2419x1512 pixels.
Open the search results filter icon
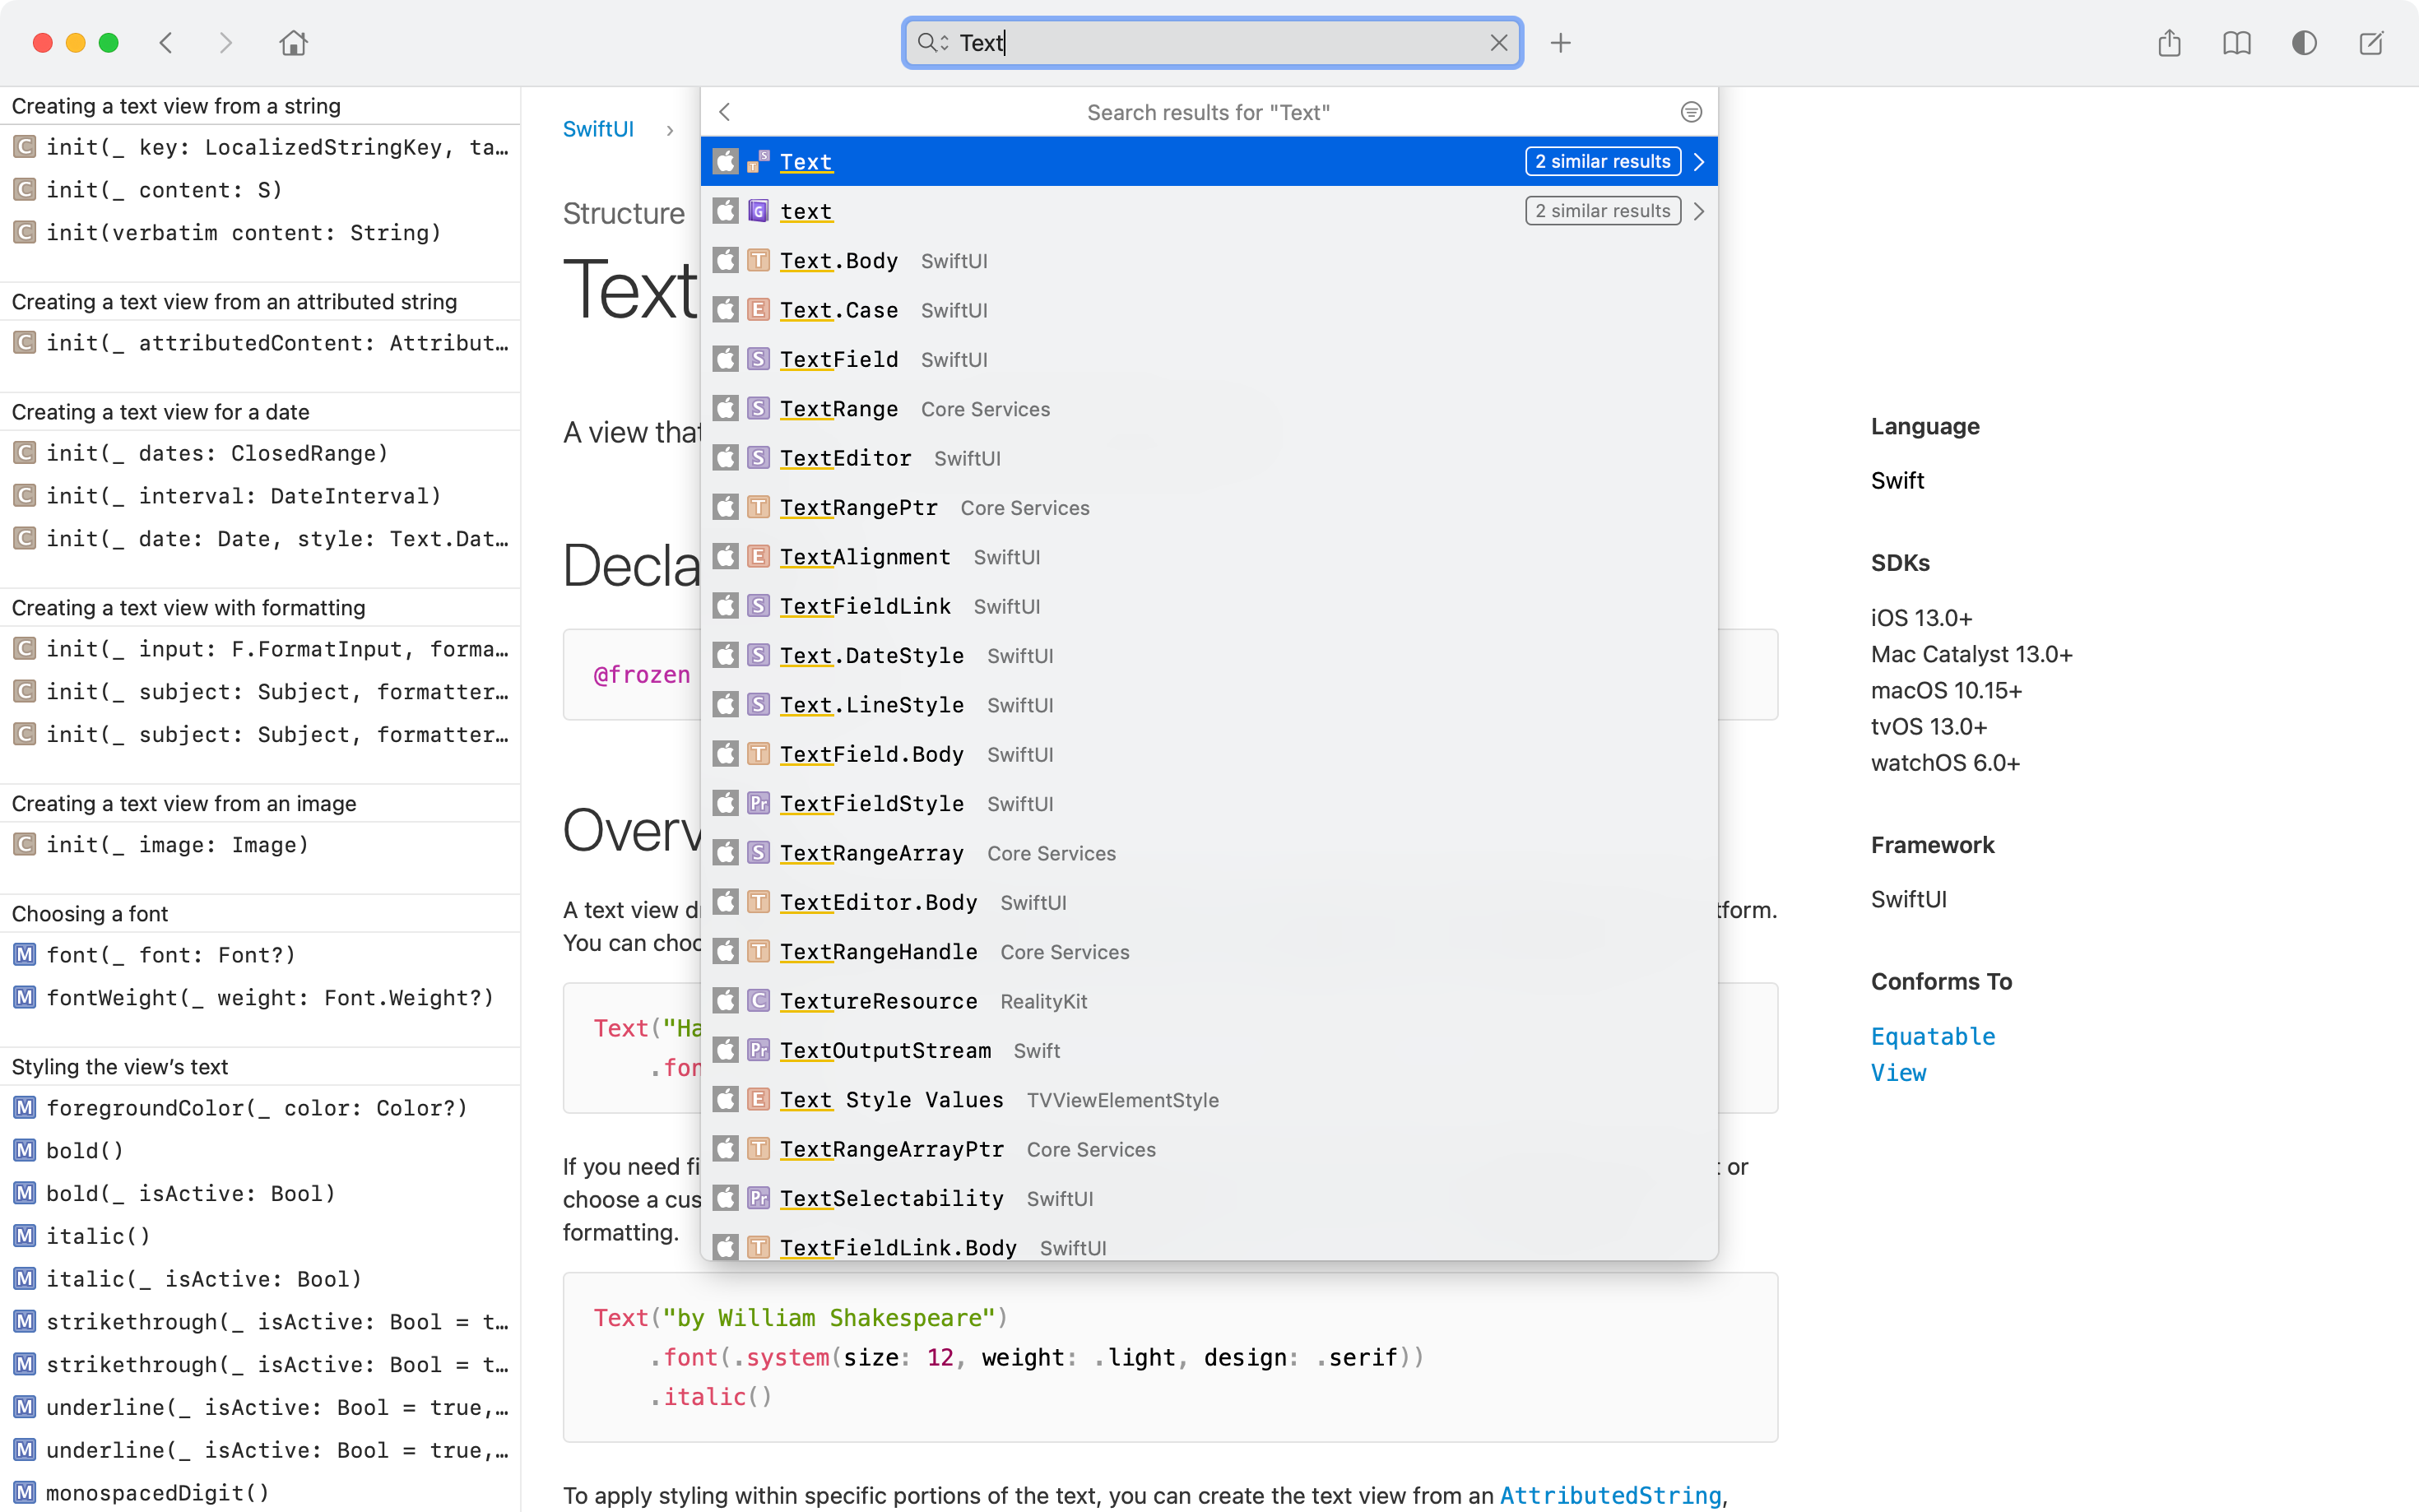[x=1691, y=112]
